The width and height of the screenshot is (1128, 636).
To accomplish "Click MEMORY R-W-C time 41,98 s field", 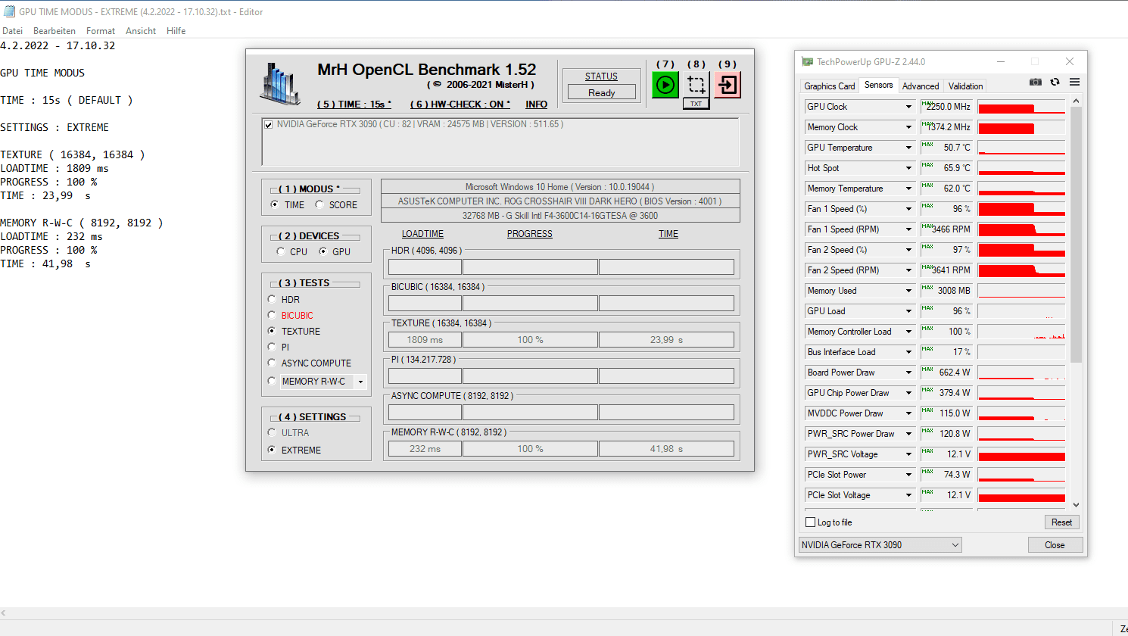I will (666, 449).
